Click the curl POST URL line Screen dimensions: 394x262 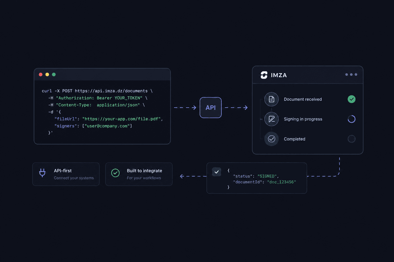(x=97, y=91)
